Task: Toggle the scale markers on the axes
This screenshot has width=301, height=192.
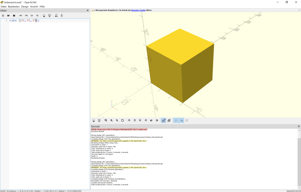Action: tap(181, 120)
